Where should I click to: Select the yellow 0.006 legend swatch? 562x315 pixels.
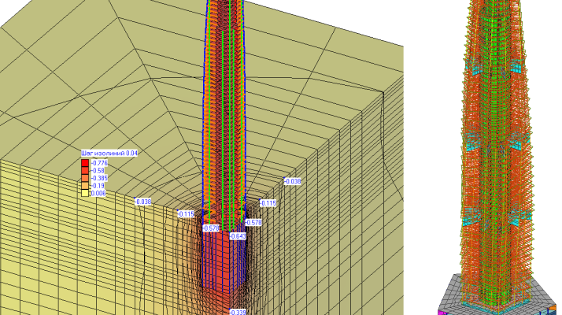tap(85, 193)
